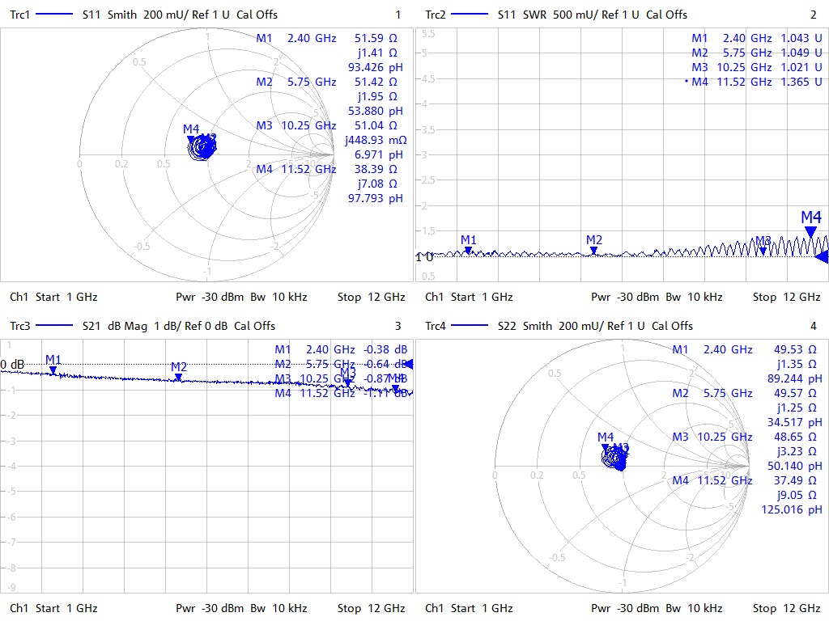The height and width of the screenshot is (621, 829).
Task: Click the 0 dB reference triangle in S21 diagram
Action: tap(409, 365)
